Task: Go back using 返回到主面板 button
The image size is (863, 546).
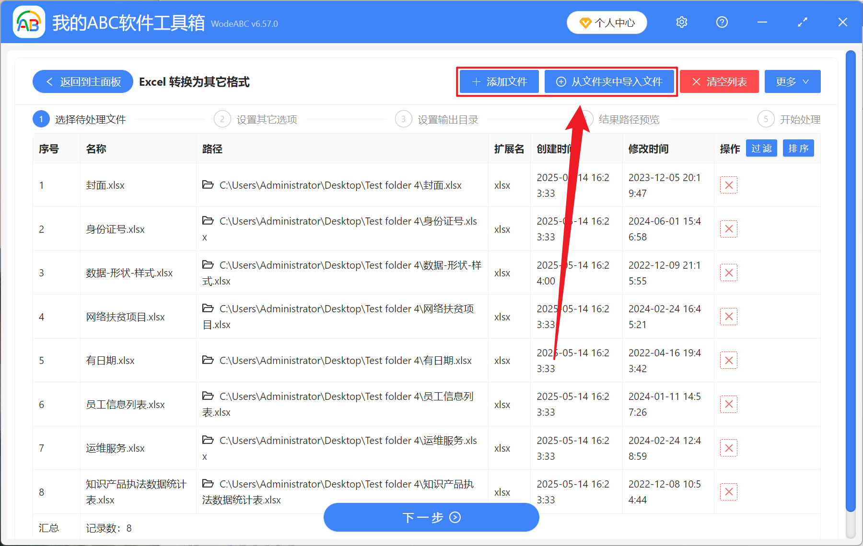Action: pos(82,81)
